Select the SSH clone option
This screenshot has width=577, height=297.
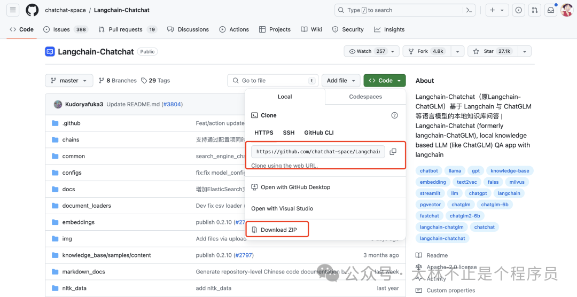[288, 132]
